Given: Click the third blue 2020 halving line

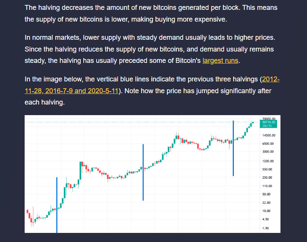Looking at the screenshot, I should (233, 148).
